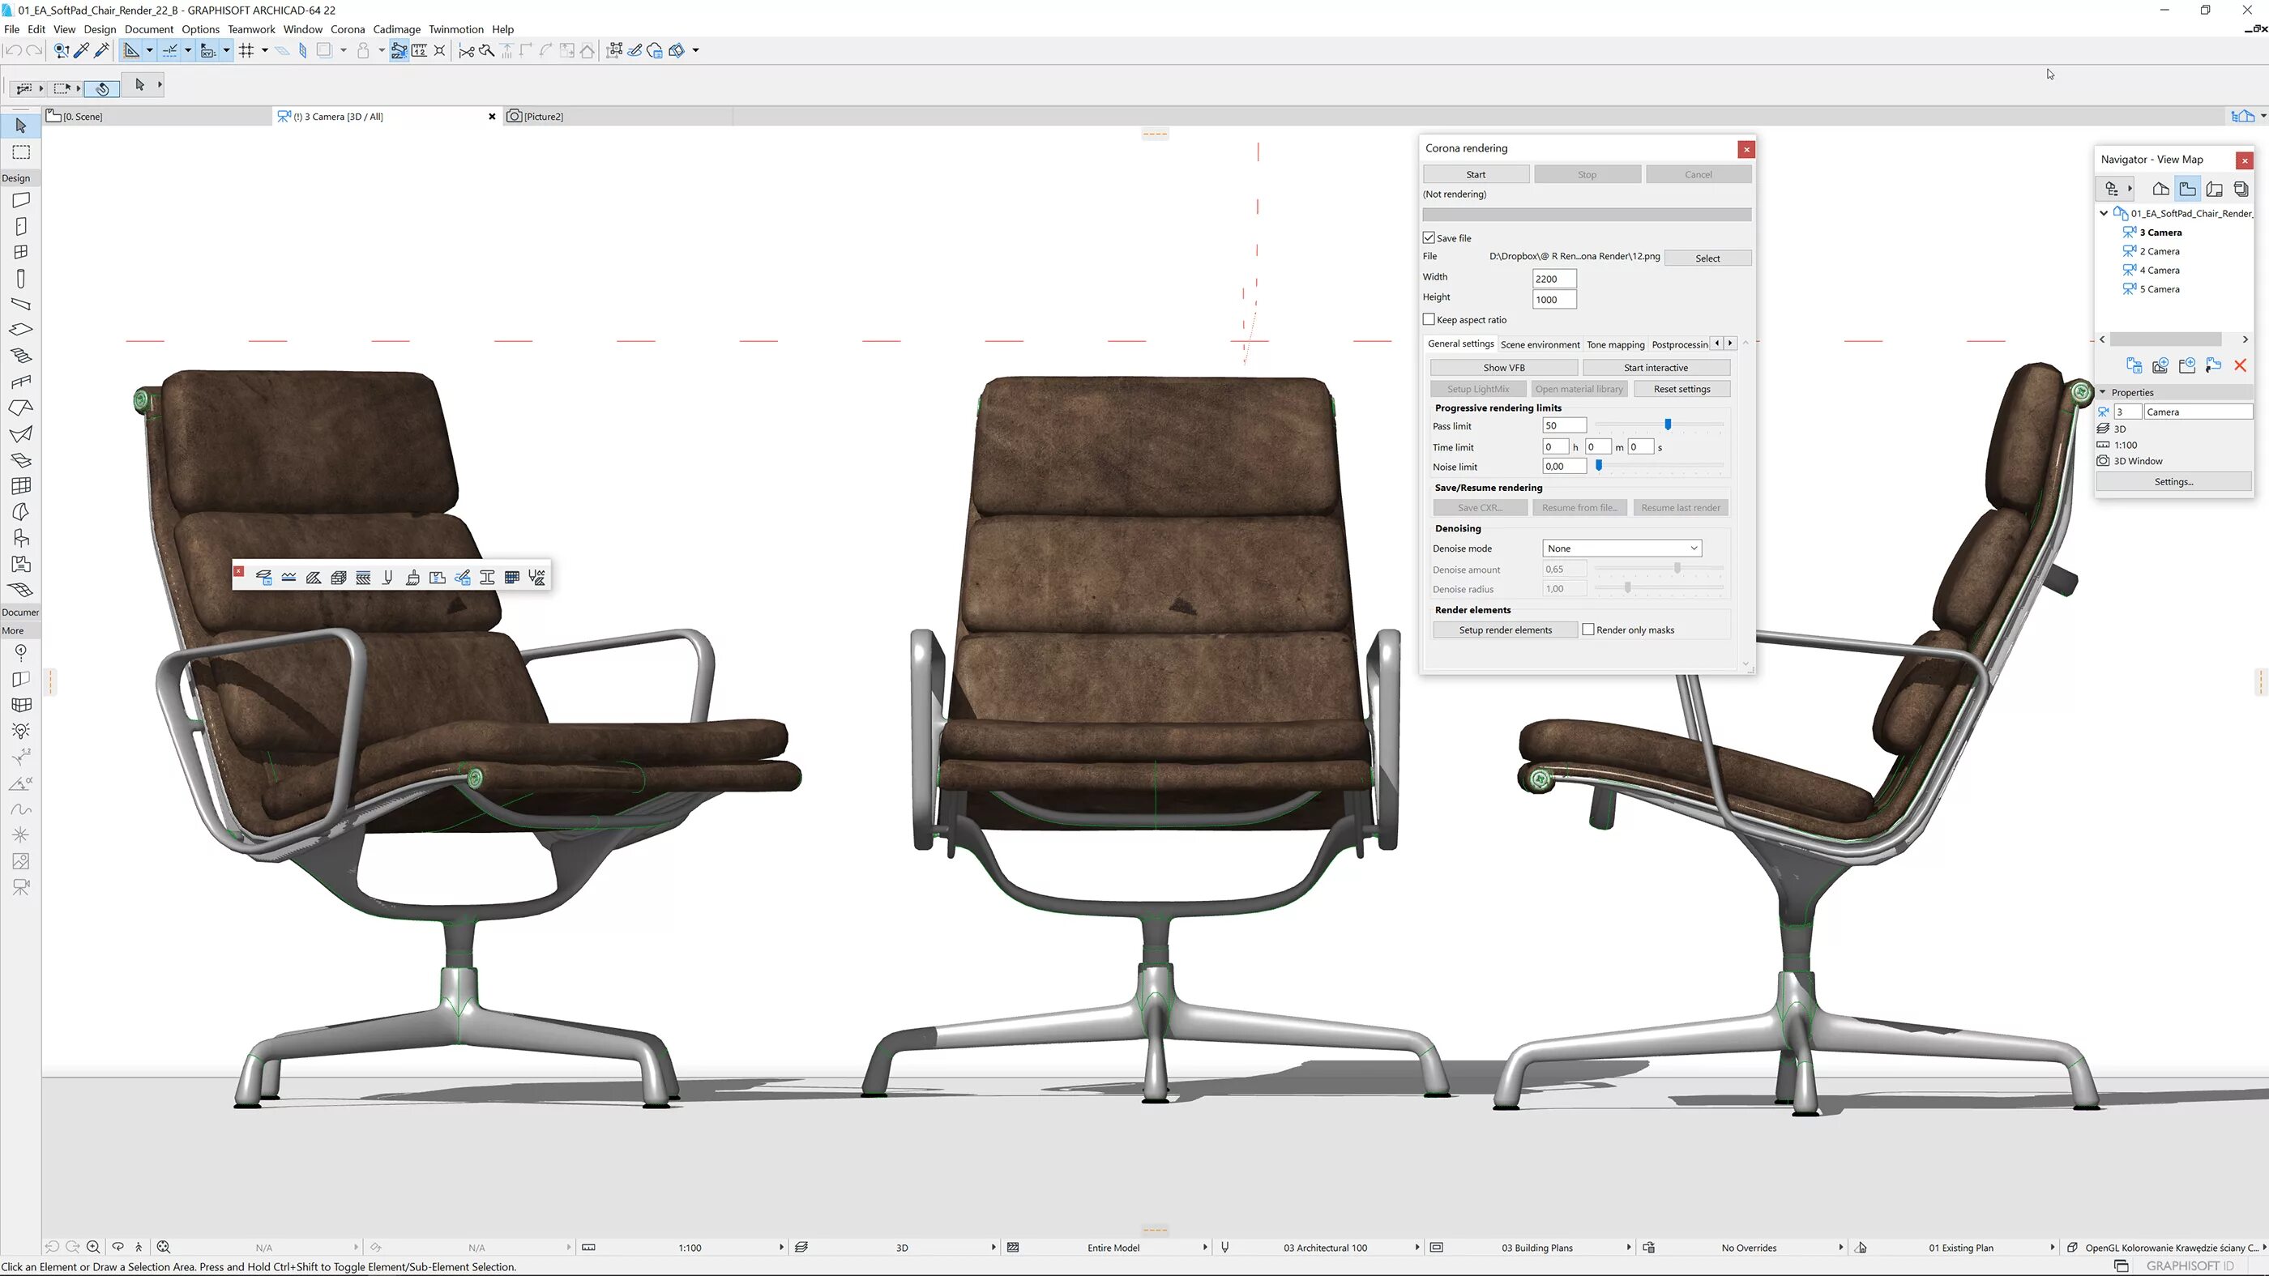
Task: Select the Camera tool in the toolbox
Action: [21, 887]
